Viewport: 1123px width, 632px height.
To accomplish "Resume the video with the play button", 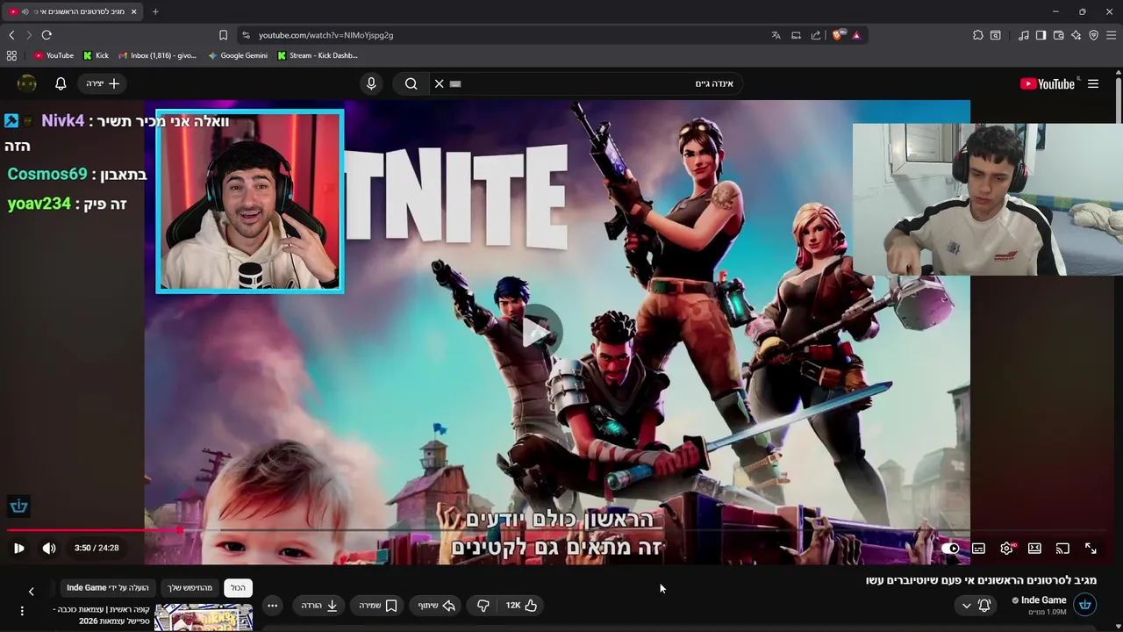I will pos(18,548).
